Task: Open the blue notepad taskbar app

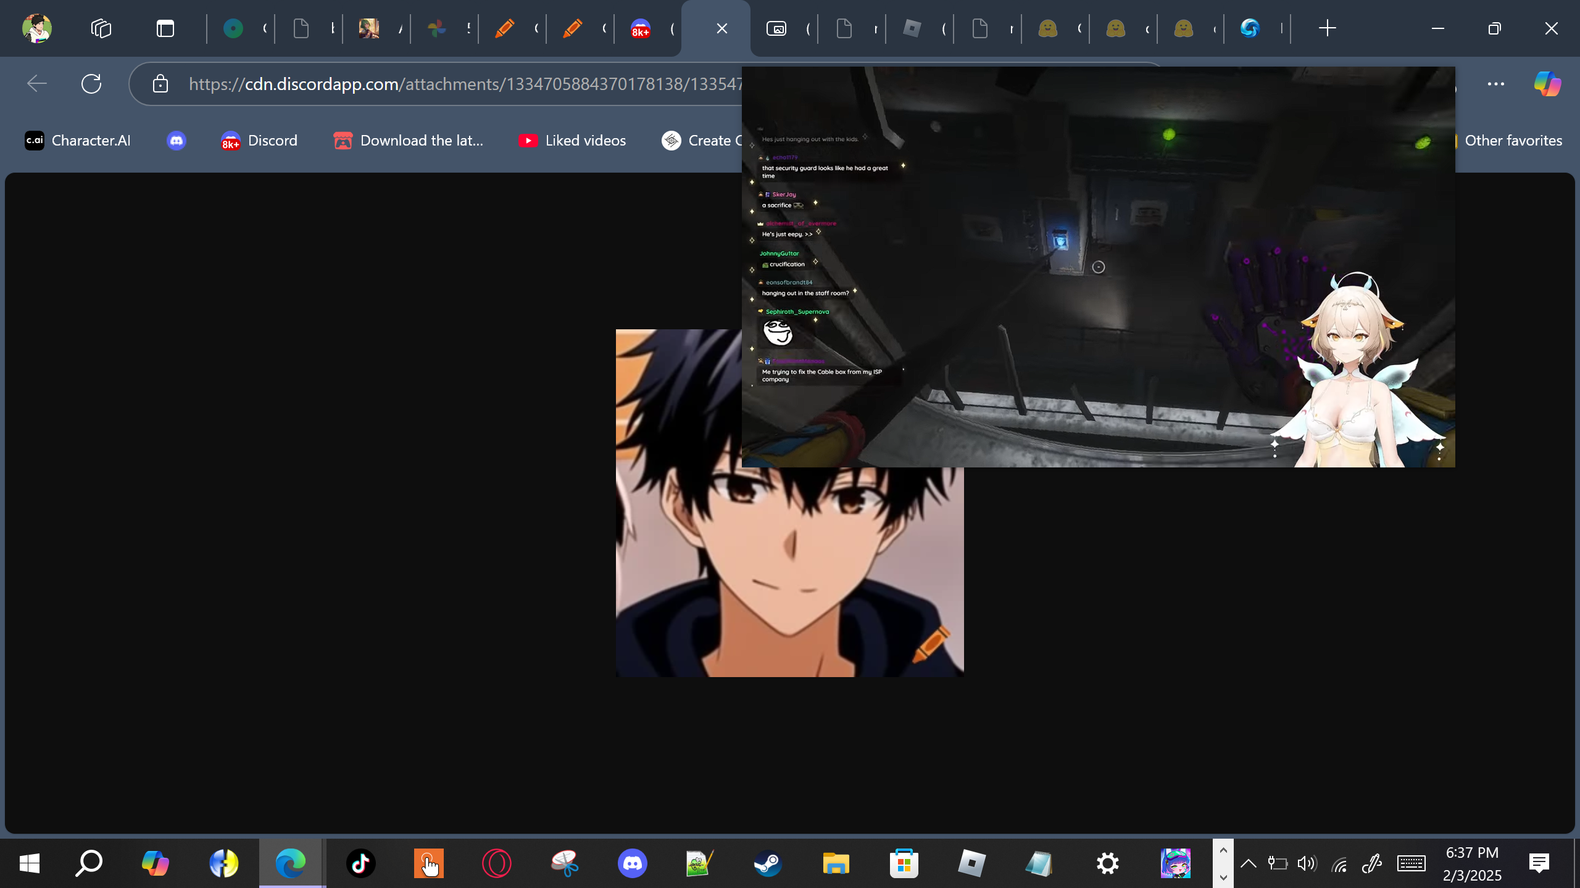Action: pyautogui.click(x=1039, y=863)
